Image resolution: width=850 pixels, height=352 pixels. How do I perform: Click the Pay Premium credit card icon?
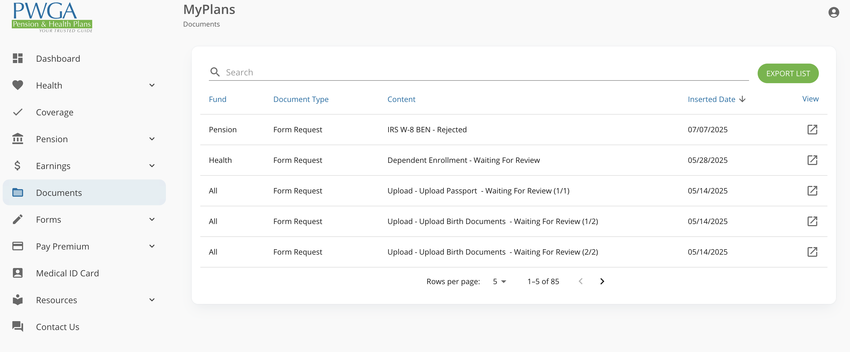click(x=17, y=246)
